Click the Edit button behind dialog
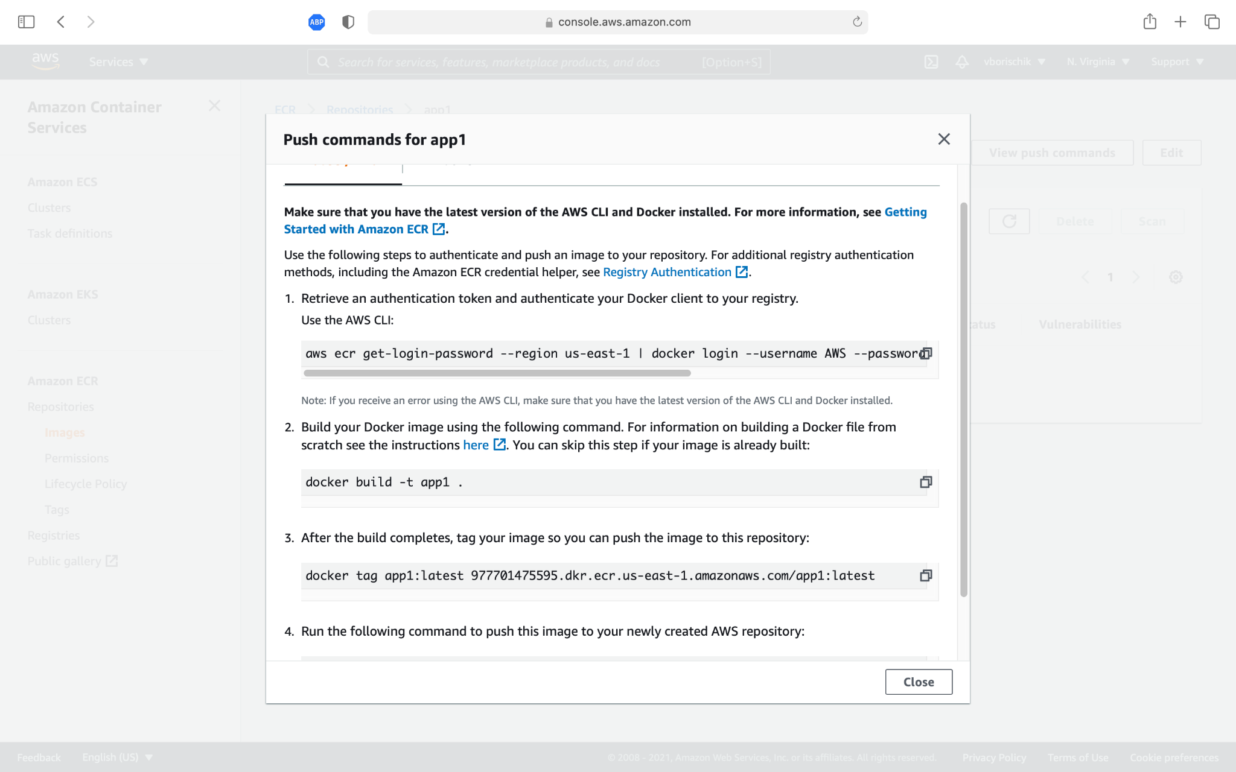Viewport: 1236px width, 772px height. pyautogui.click(x=1171, y=153)
